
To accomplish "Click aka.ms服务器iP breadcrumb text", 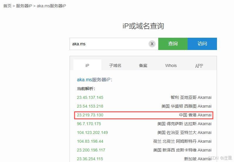I will click(x=51, y=6).
